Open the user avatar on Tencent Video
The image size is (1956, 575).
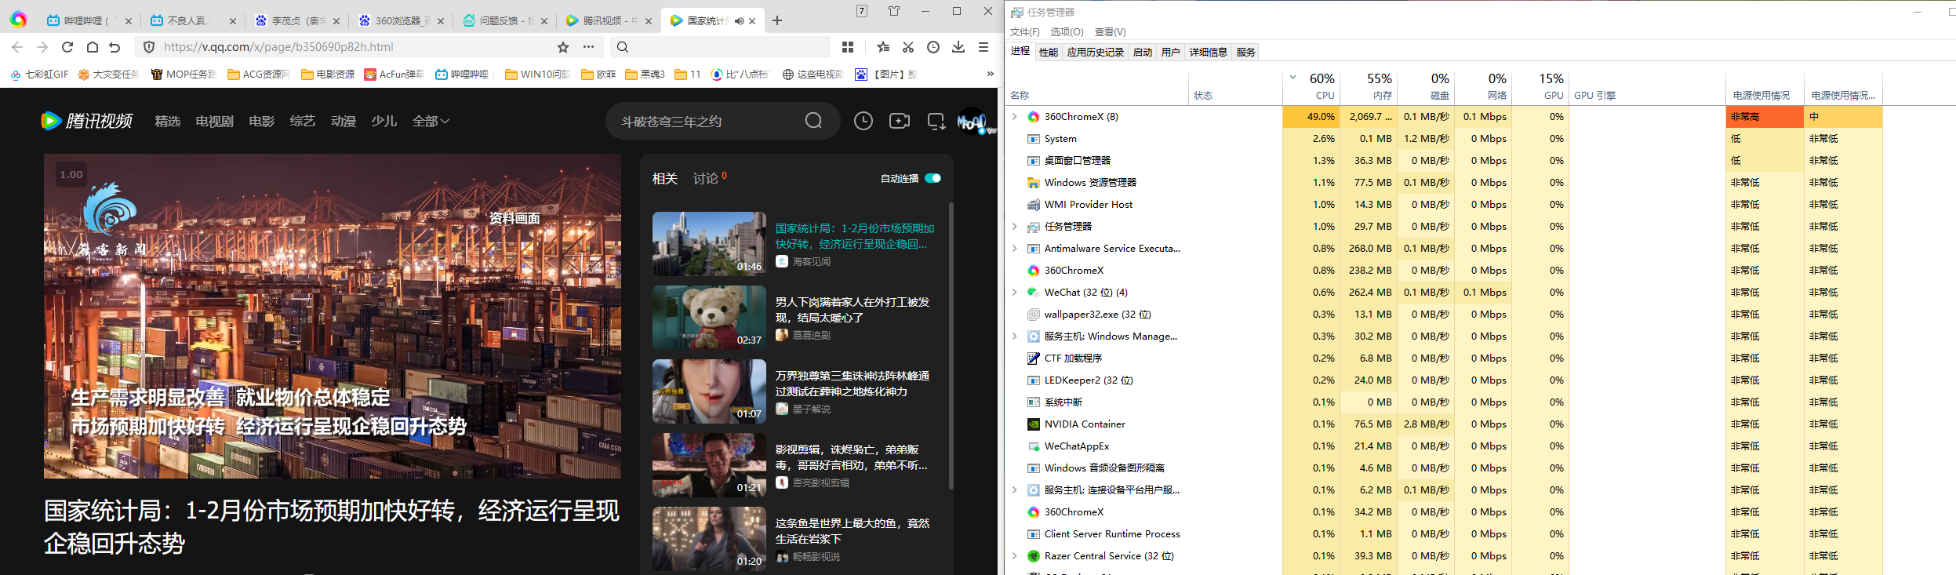pos(973,122)
